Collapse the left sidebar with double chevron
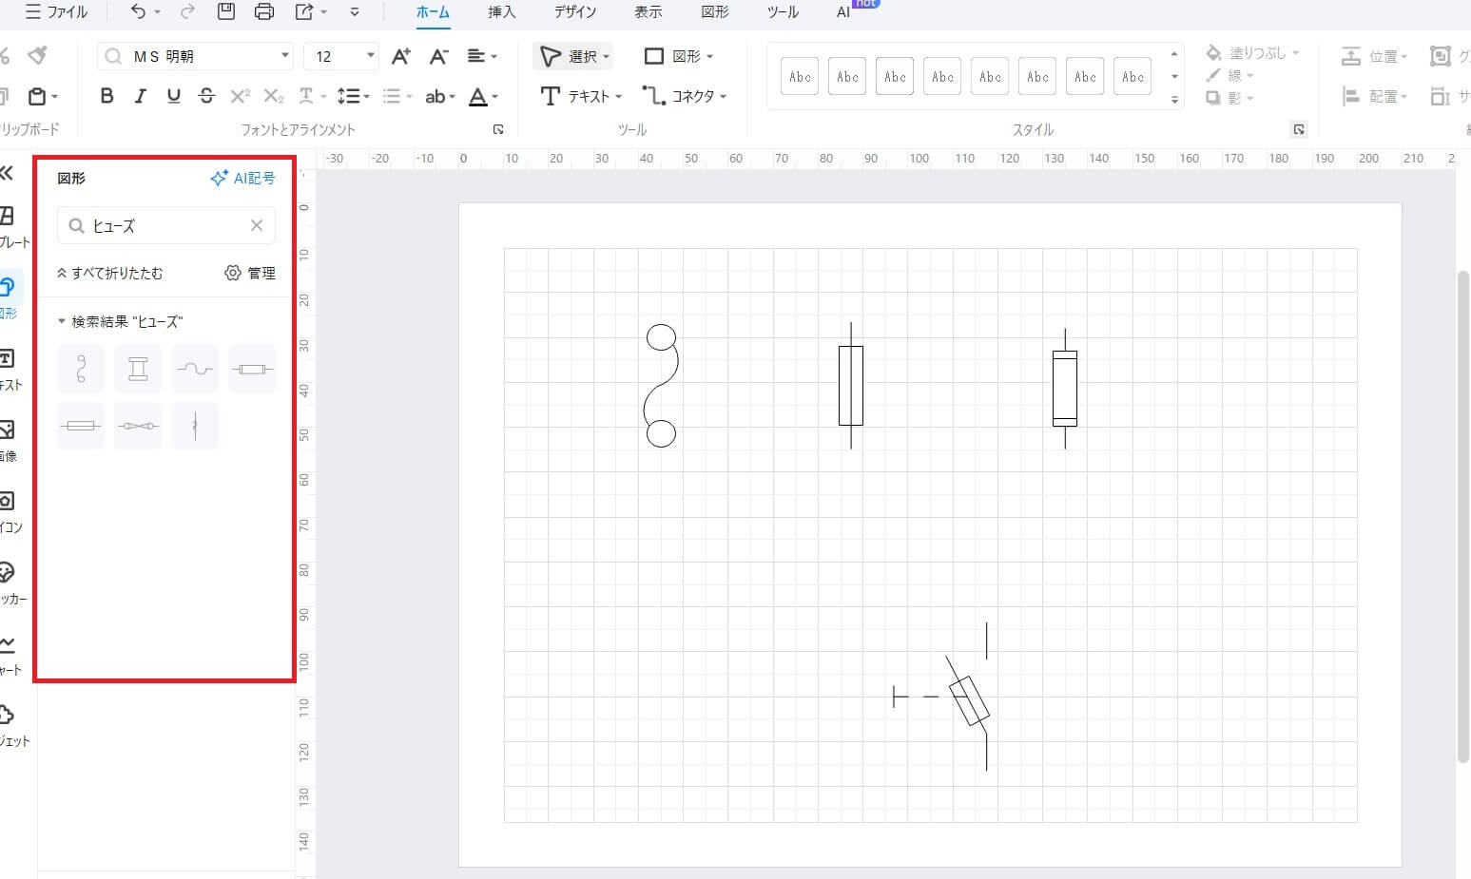 [6, 173]
